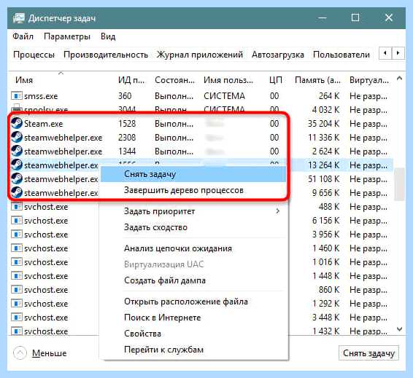Click svchost.exe icon in 1 292 K row
Viewport: 413px width, 378px height.
click(x=17, y=304)
